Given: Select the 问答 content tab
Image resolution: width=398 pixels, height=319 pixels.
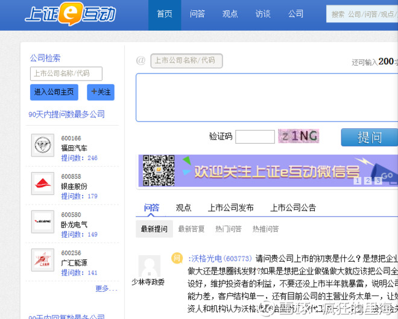Looking at the screenshot, I should pyautogui.click(x=151, y=208).
